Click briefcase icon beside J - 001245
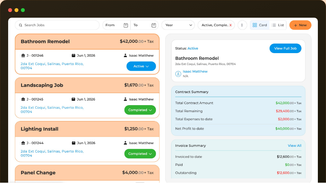This screenshot has height=183, width=326. (x=23, y=99)
